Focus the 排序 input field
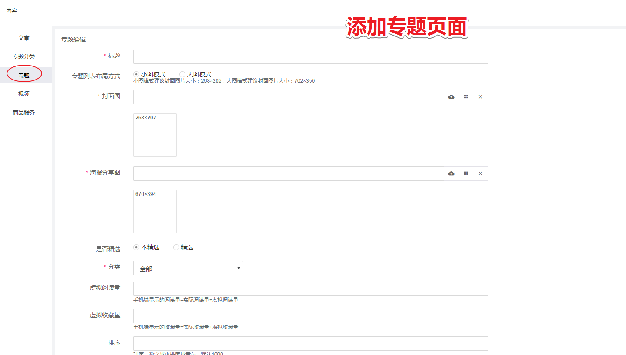626x355 pixels. point(311,343)
